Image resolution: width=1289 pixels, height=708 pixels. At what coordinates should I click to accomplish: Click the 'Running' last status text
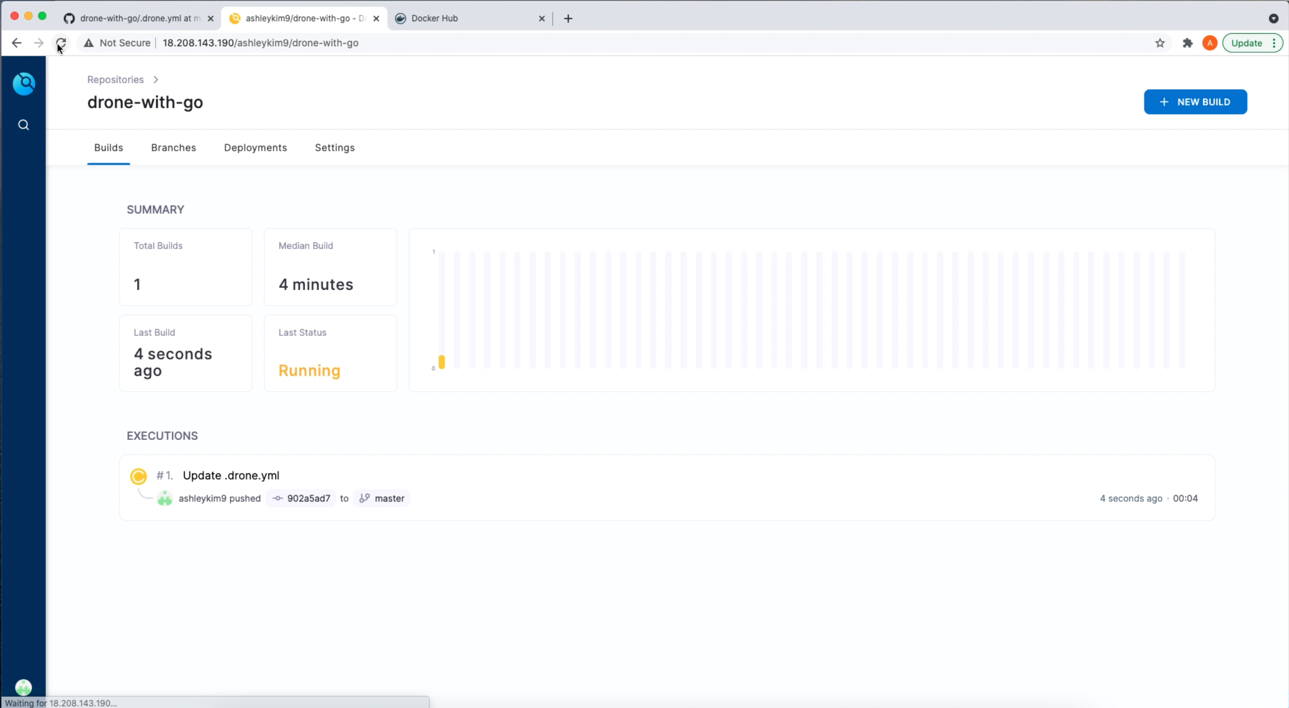pyautogui.click(x=309, y=371)
